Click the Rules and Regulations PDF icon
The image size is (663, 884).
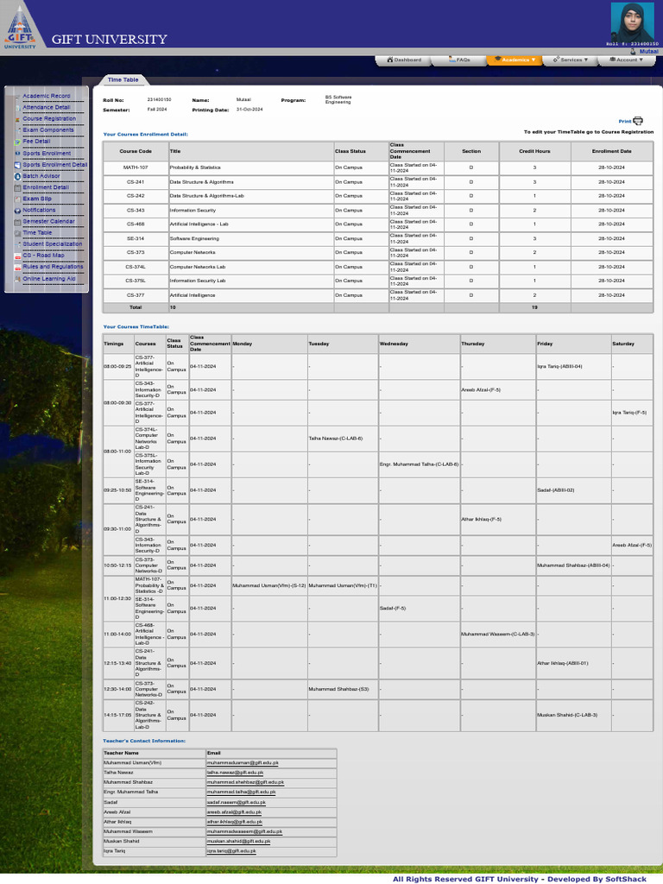(x=17, y=268)
